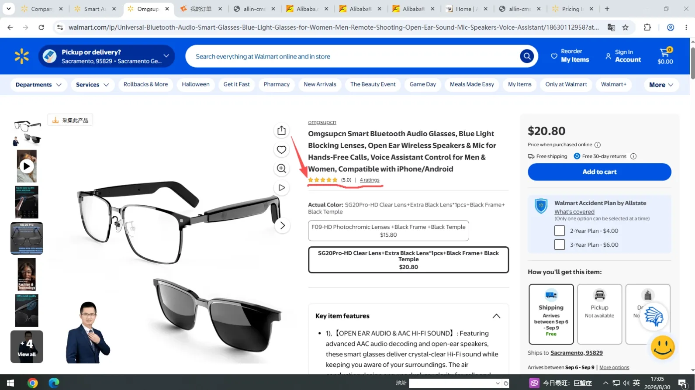
Task: Expand Services menu
Action: tap(92, 85)
